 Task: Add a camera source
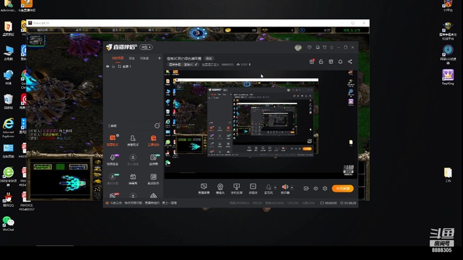[220, 189]
